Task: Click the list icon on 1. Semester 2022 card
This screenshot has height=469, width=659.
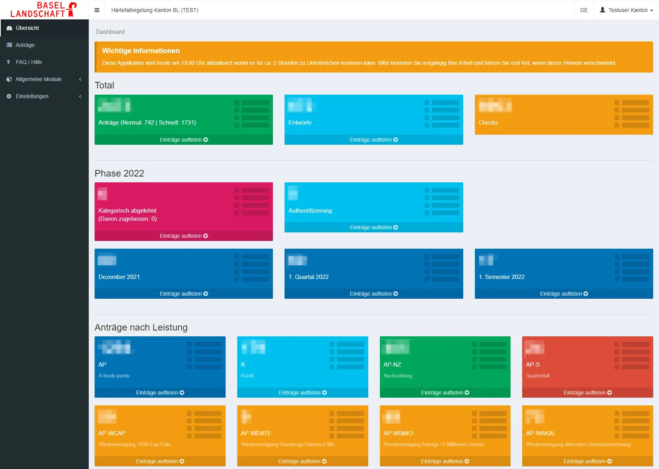Action: (x=632, y=268)
